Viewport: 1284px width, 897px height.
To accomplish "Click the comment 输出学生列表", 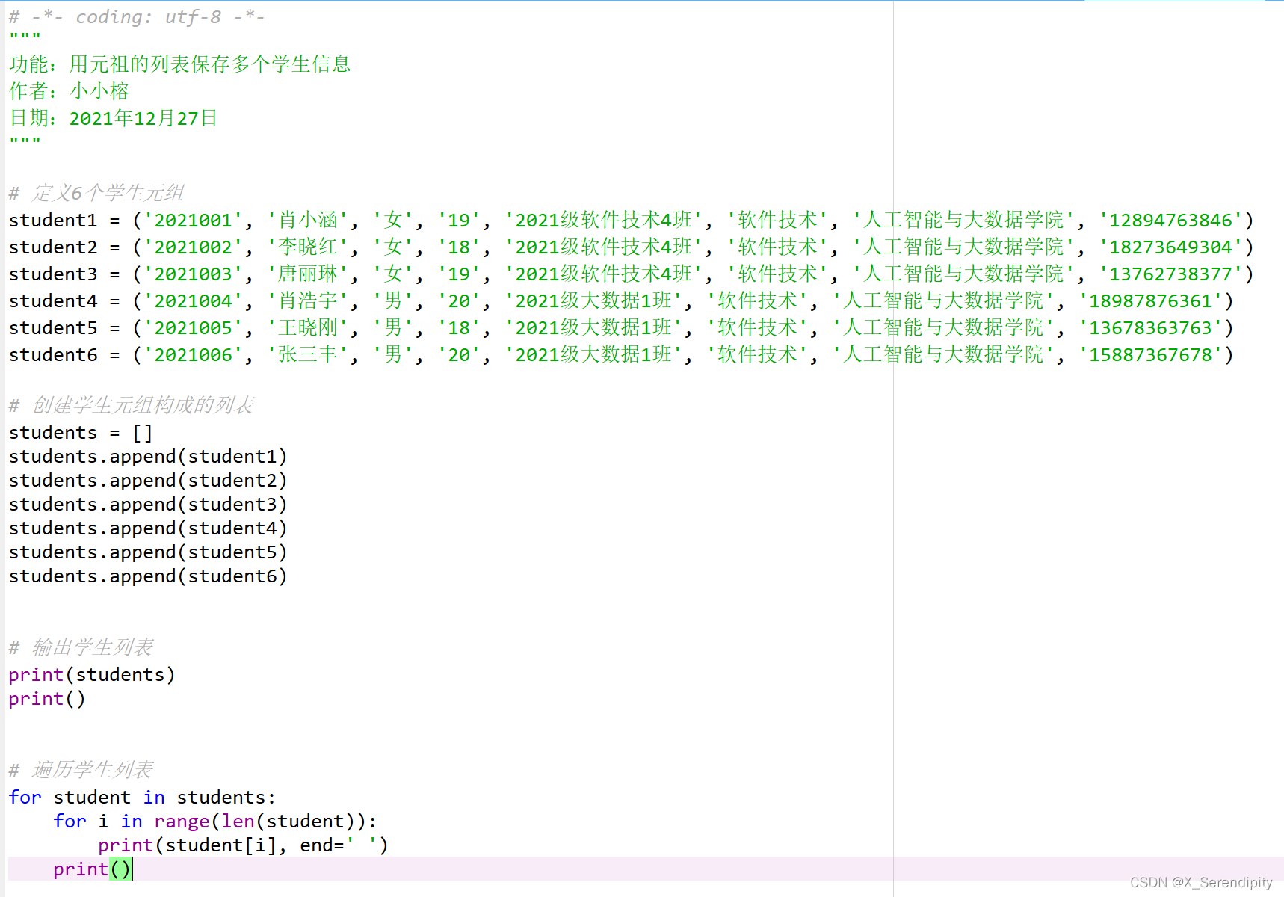I will coord(81,647).
